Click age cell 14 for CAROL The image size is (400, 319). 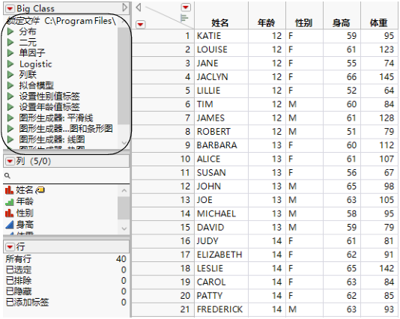pyautogui.click(x=267, y=282)
